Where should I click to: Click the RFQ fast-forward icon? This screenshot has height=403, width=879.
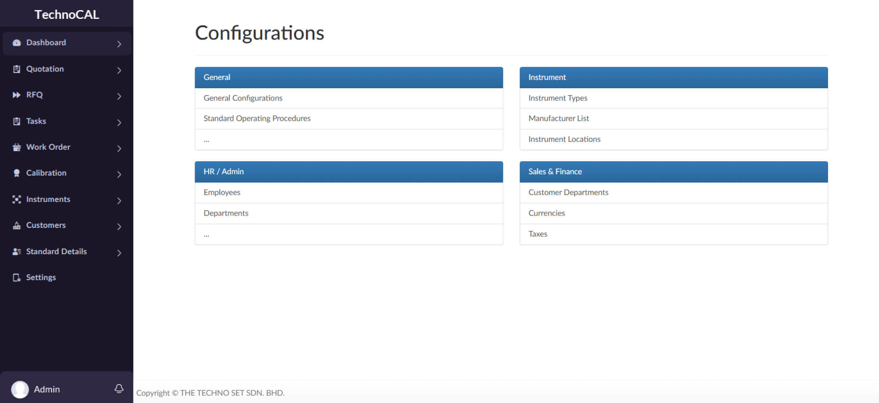pyautogui.click(x=17, y=95)
